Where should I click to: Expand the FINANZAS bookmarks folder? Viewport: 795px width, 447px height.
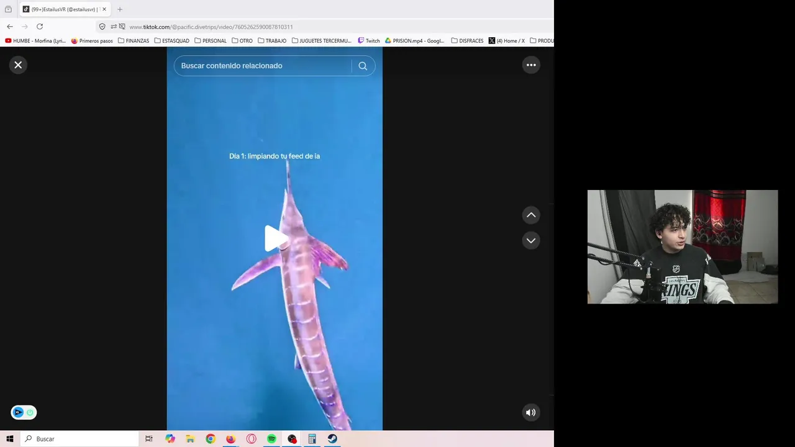coord(134,41)
